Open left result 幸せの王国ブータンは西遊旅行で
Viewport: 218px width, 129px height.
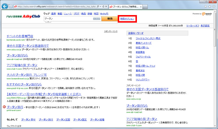coord(28,46)
